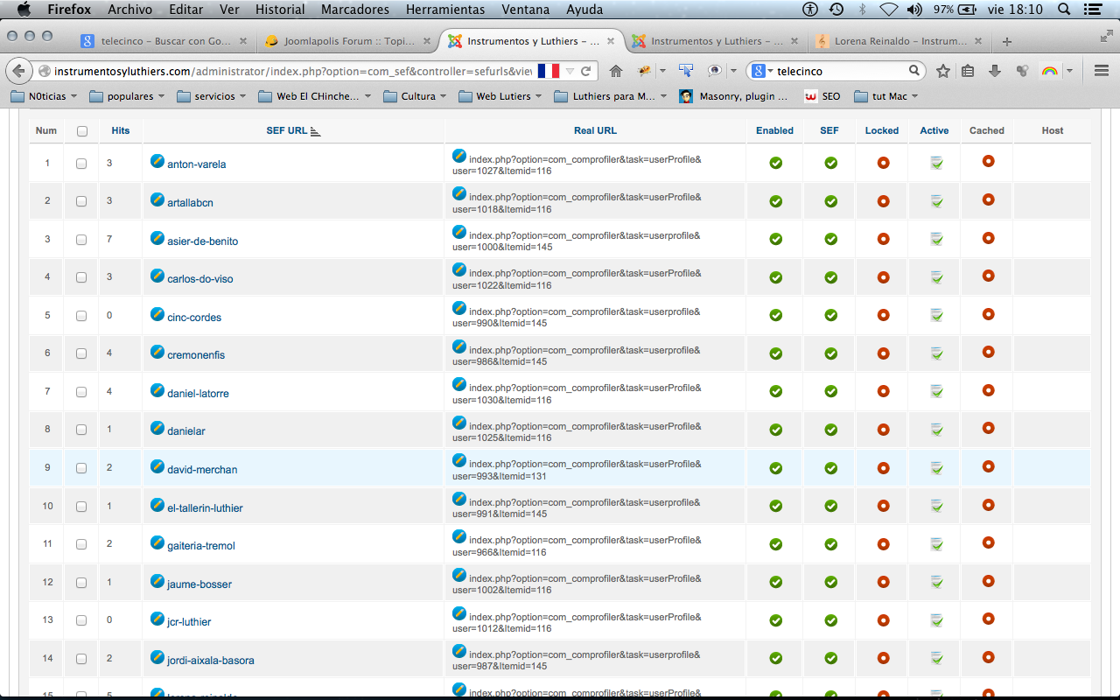The width and height of the screenshot is (1120, 700).
Task: Click the Cached column header
Action: (987, 131)
